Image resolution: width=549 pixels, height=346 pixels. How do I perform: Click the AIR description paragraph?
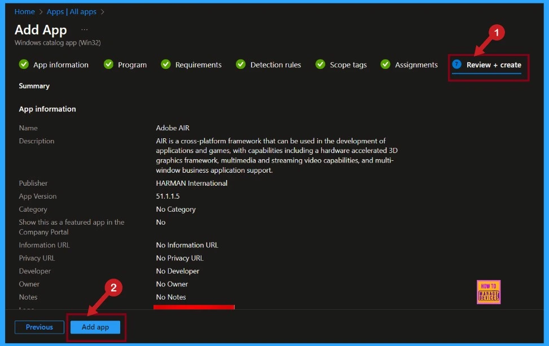[276, 155]
